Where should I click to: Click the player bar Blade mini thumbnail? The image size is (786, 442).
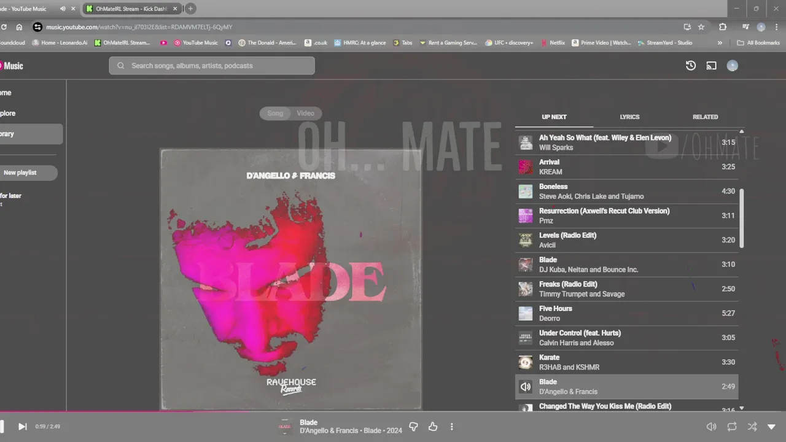(284, 427)
